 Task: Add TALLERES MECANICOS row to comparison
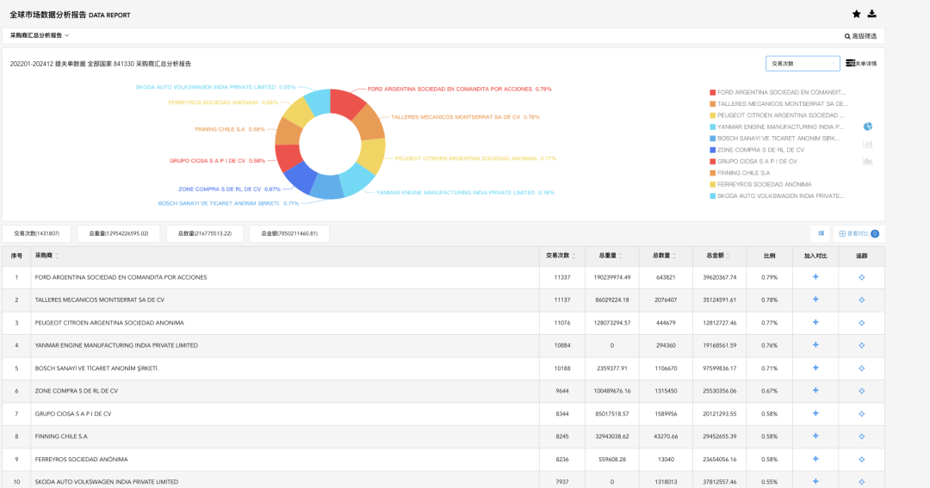pyautogui.click(x=815, y=300)
